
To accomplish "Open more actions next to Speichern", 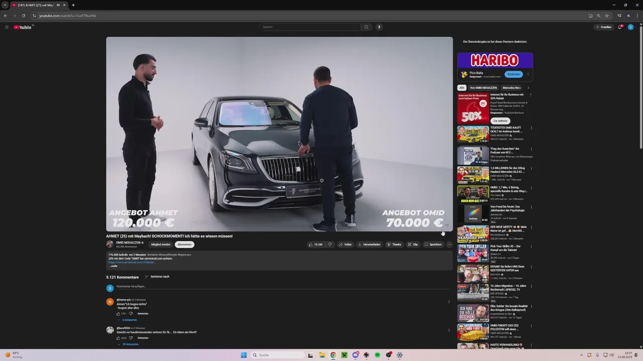I will tap(449, 245).
